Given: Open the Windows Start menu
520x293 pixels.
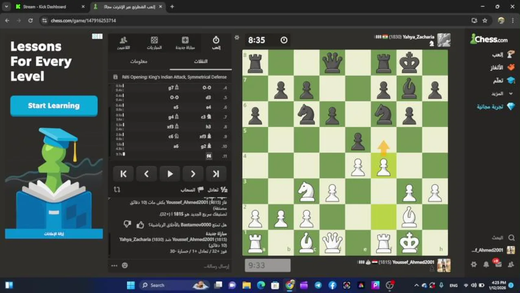Looking at the screenshot, I should (x=131, y=285).
